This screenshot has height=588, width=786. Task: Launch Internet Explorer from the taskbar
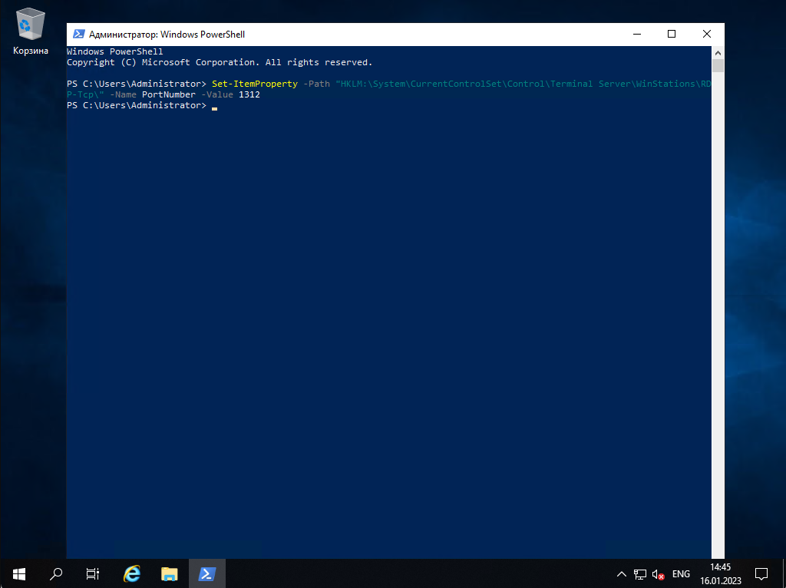[132, 573]
